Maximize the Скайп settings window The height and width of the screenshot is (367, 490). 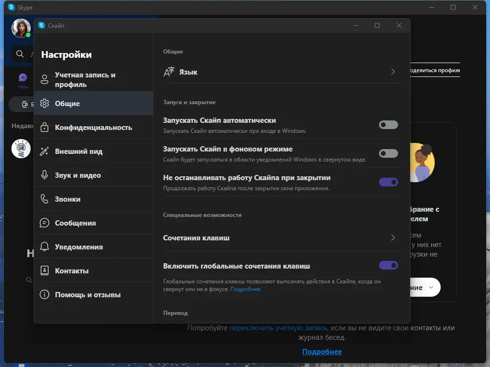tap(377, 25)
